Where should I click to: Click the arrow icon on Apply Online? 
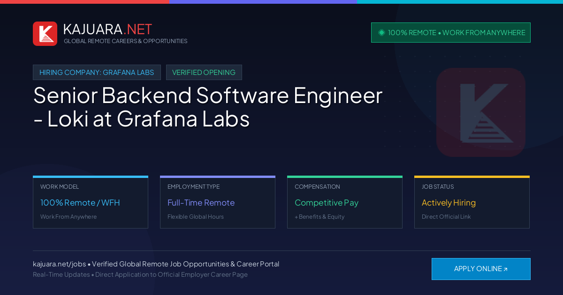[x=505, y=269]
